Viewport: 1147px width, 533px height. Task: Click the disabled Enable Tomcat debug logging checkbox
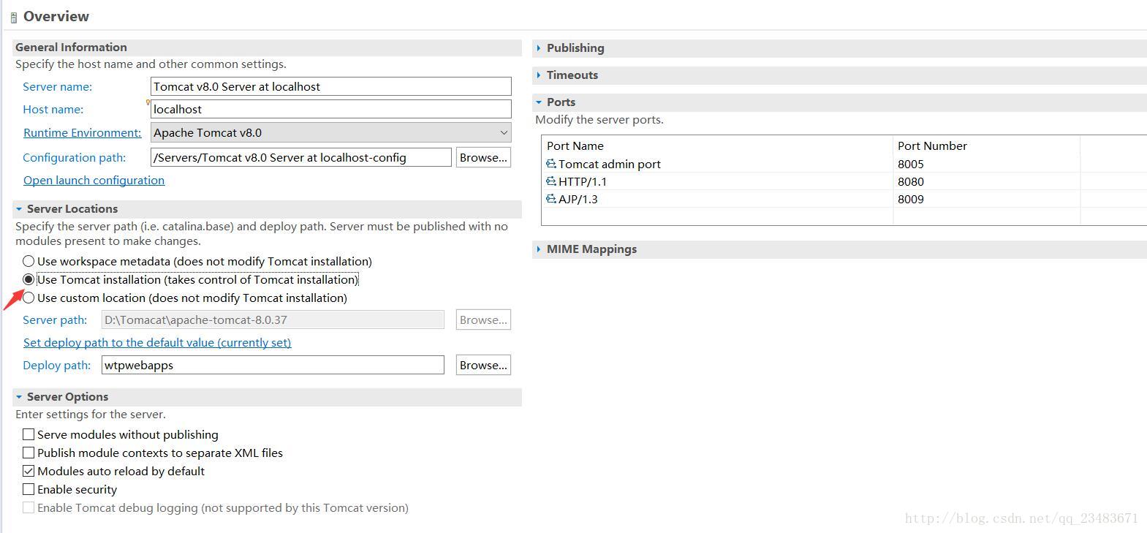point(29,507)
